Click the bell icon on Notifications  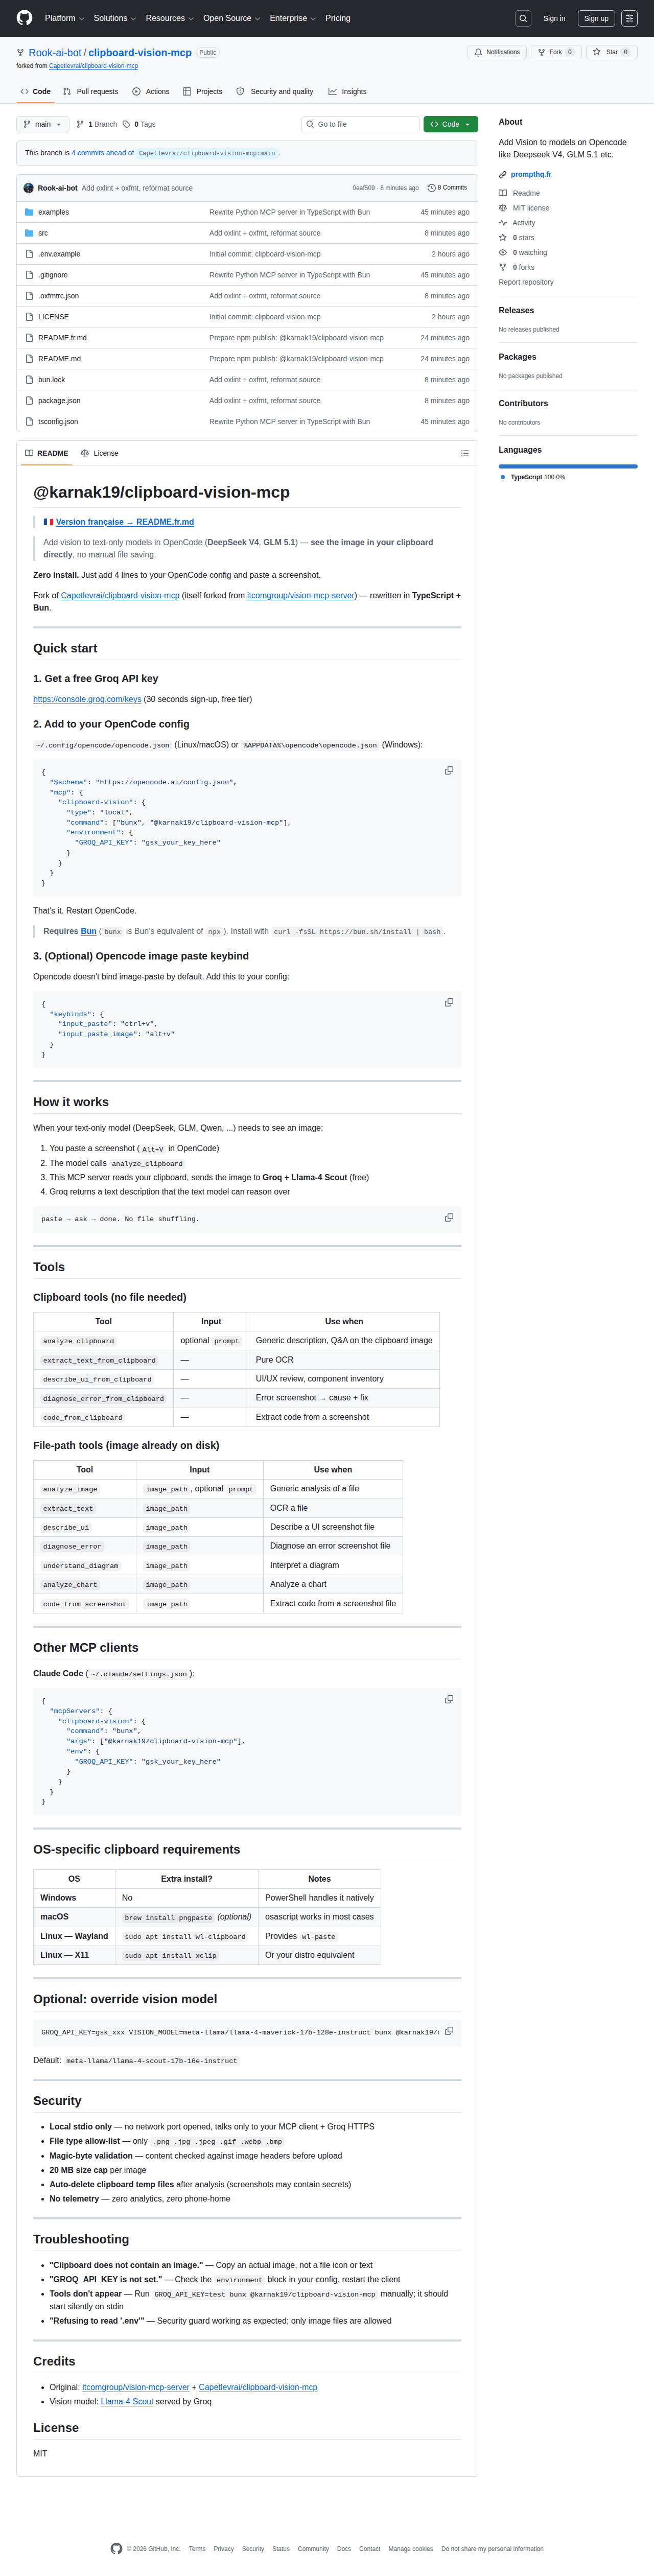478,52
